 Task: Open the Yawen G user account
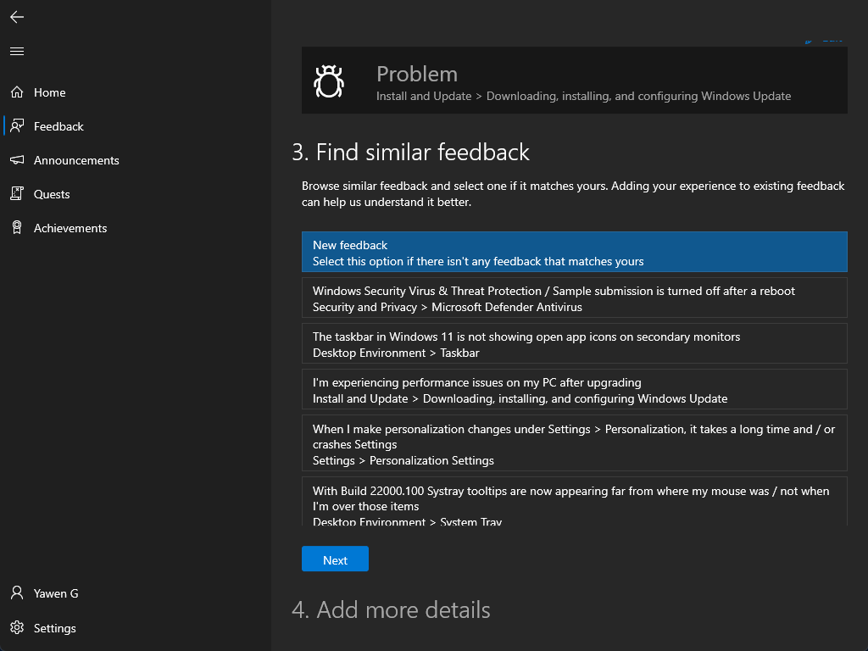pyautogui.click(x=56, y=593)
